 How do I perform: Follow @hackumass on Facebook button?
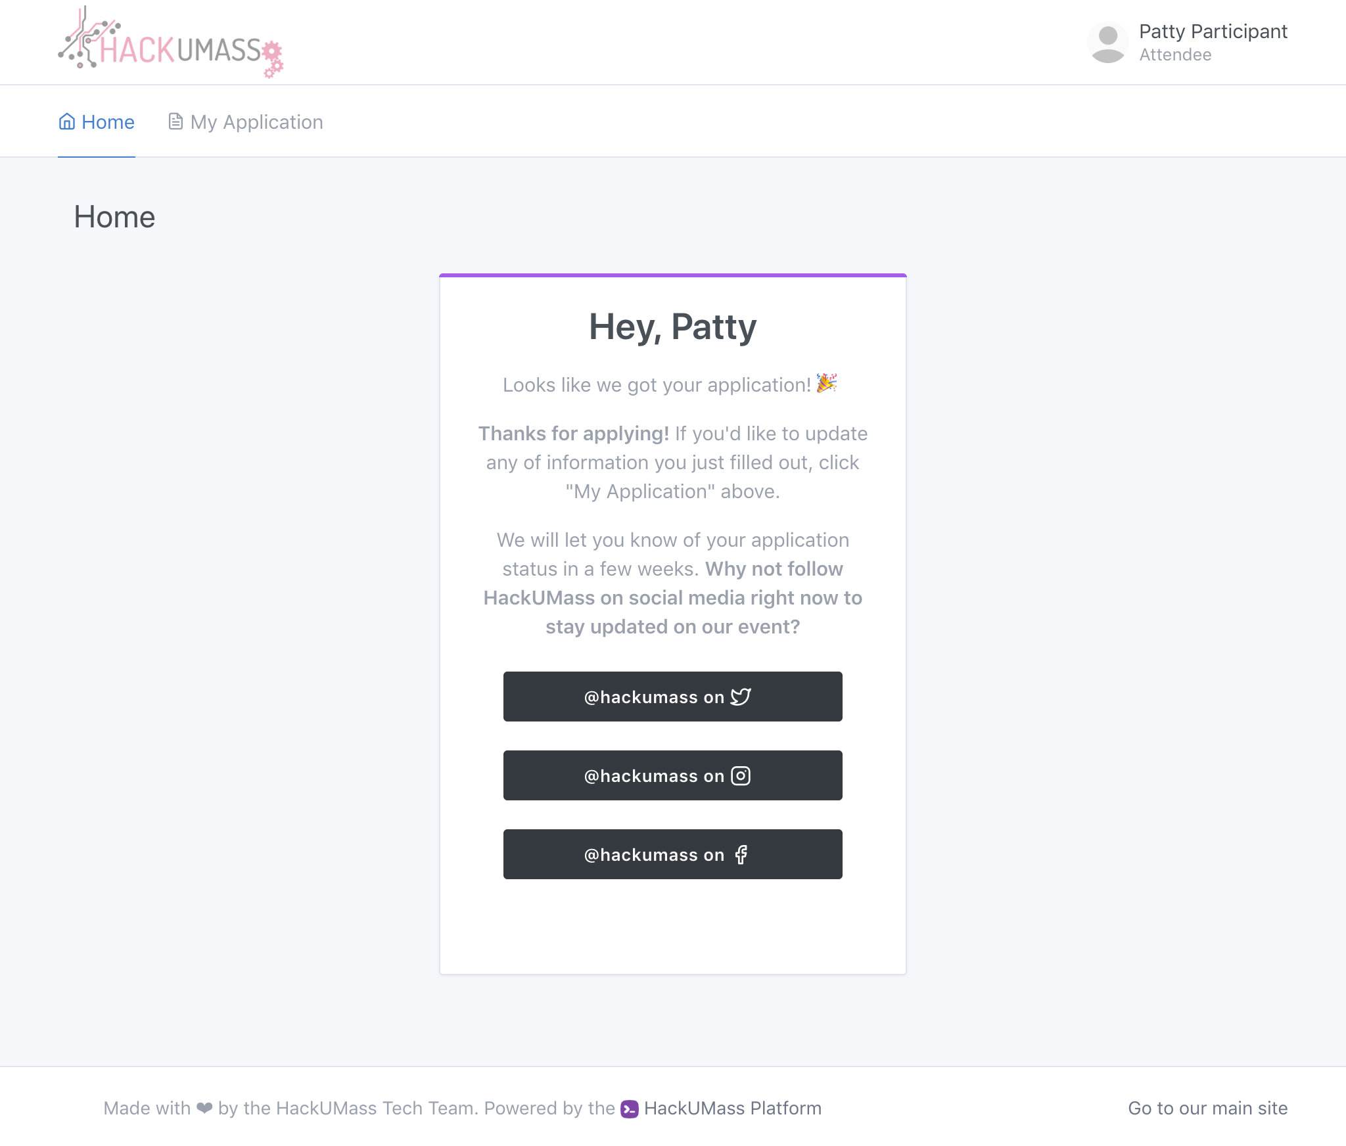673,854
